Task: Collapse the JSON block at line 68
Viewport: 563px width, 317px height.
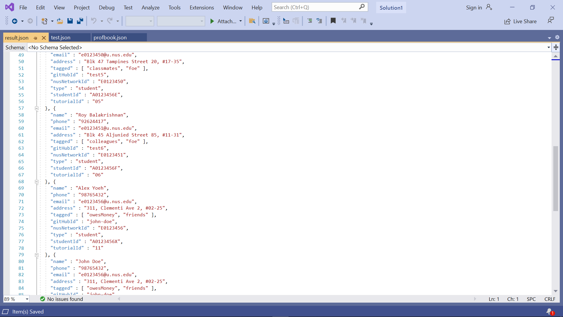Action: tap(37, 182)
